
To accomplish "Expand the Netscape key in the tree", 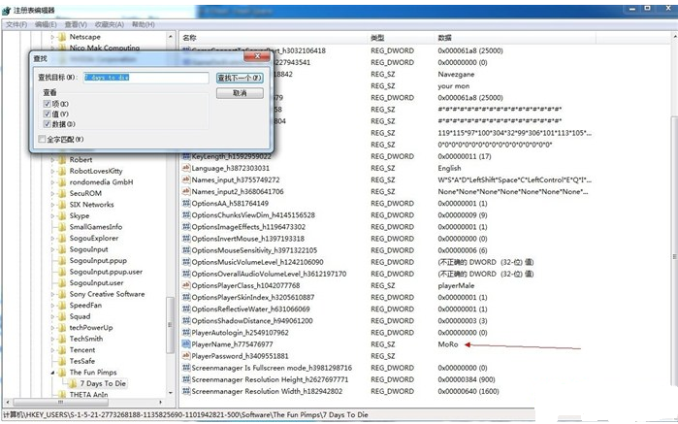I will [52, 36].
